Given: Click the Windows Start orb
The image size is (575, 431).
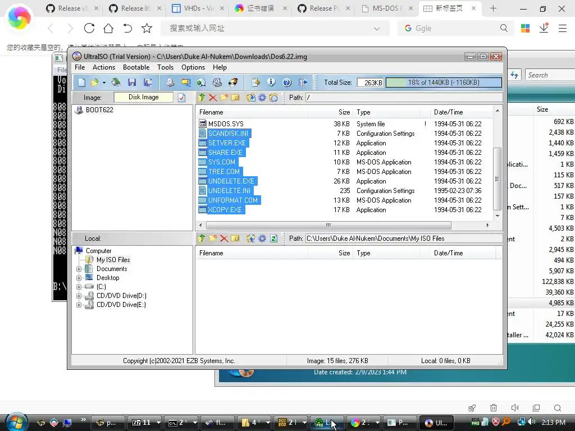Looking at the screenshot, I should 16,421.
